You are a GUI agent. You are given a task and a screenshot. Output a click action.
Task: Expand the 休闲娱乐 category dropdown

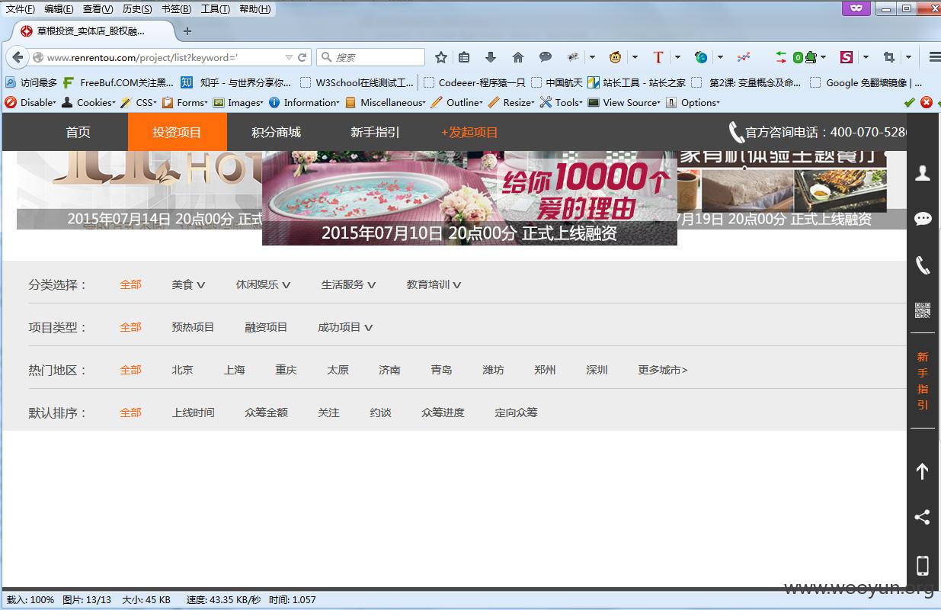(x=263, y=284)
